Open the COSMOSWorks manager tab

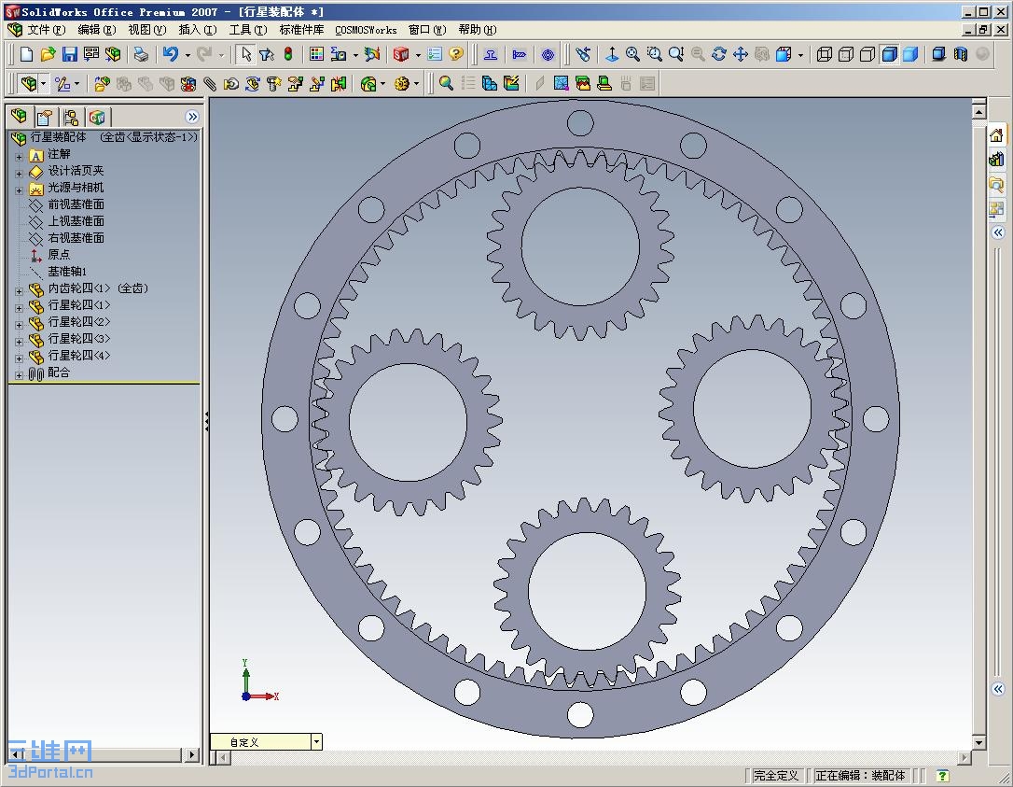97,117
